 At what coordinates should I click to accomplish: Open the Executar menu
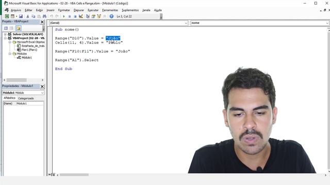pos(93,10)
